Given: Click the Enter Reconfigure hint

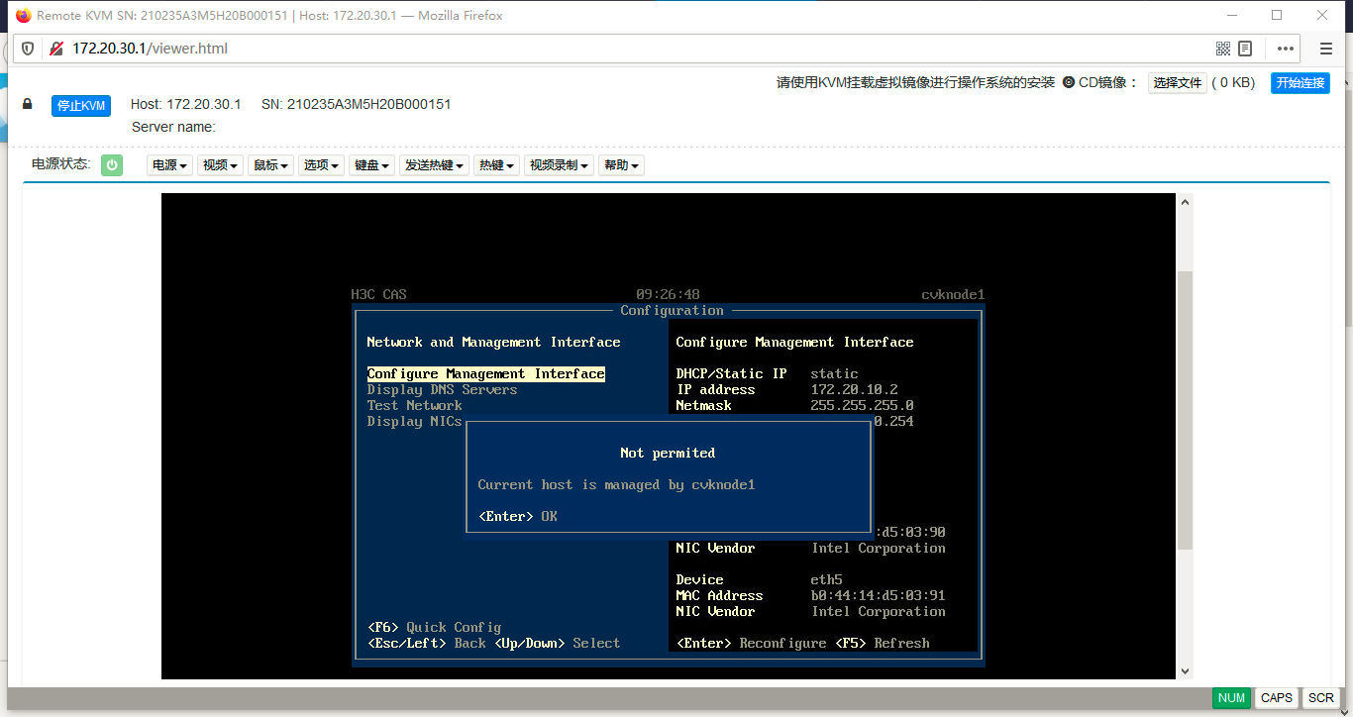Looking at the screenshot, I should [751, 643].
